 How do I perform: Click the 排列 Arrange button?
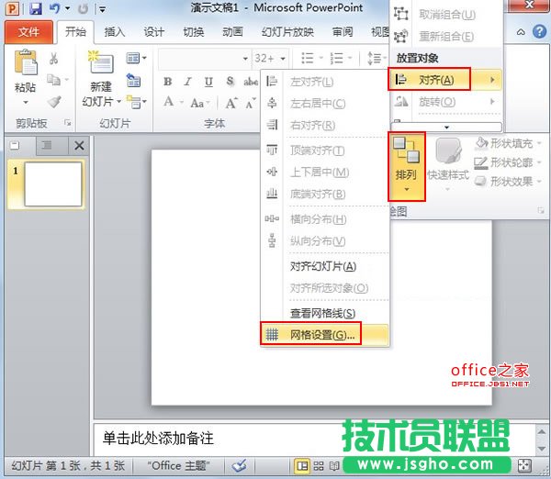click(407, 166)
